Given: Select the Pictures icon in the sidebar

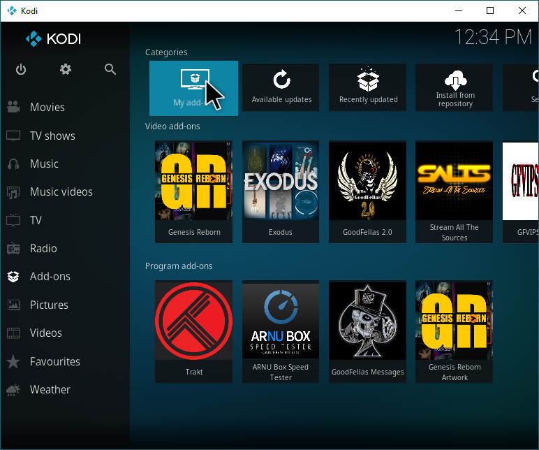Looking at the screenshot, I should [x=13, y=305].
